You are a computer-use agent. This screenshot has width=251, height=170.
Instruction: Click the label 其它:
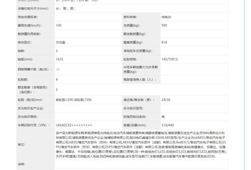point(21,145)
